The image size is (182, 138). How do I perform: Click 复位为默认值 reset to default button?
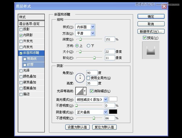pyautogui.click(x=104, y=127)
